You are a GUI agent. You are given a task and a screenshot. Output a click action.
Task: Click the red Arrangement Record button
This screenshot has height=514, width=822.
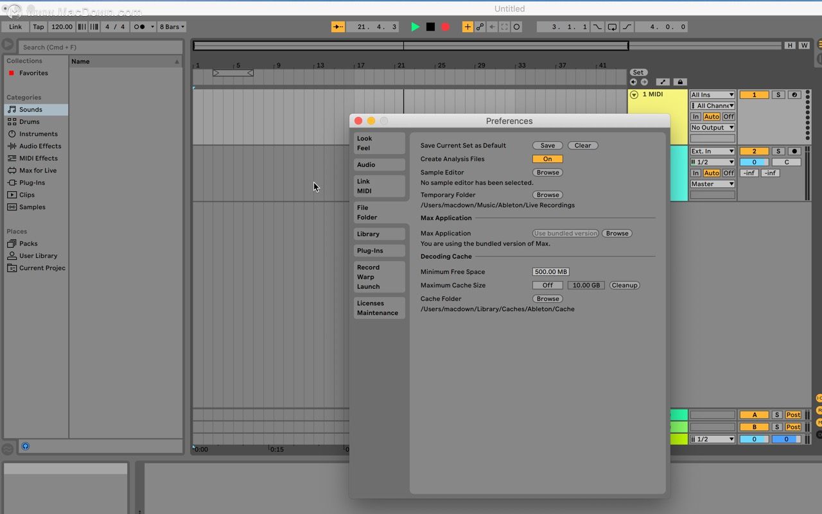tap(445, 27)
